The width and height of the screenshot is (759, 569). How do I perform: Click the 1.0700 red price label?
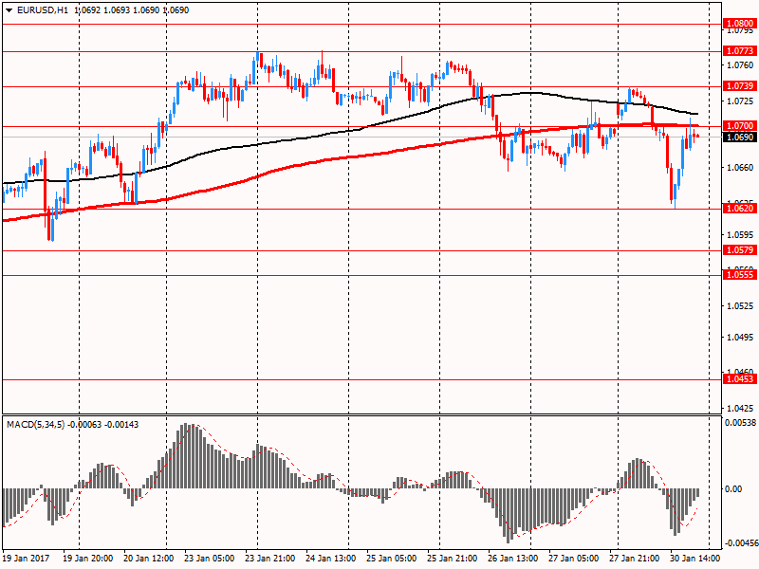click(x=739, y=125)
